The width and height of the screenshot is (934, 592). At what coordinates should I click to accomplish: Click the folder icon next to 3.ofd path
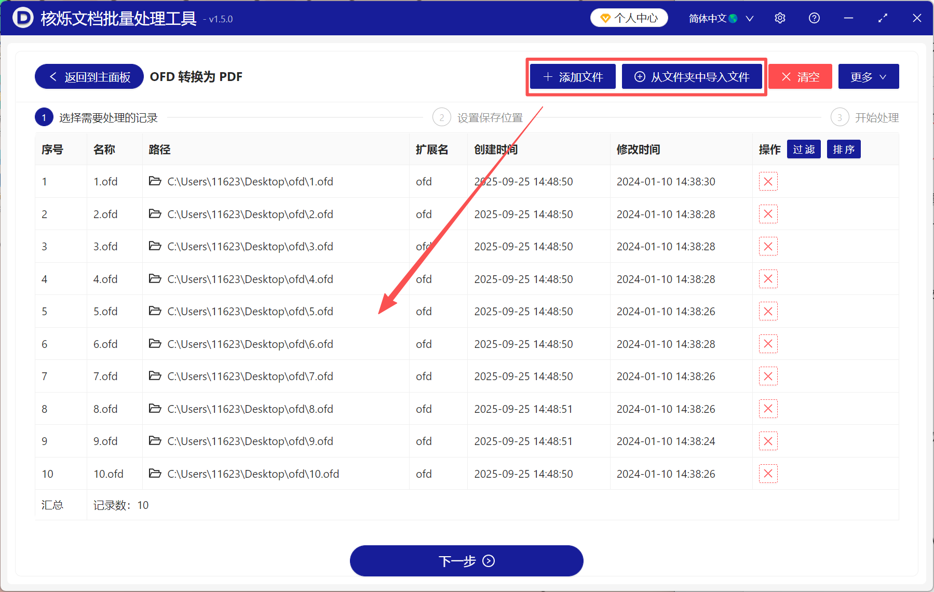155,246
